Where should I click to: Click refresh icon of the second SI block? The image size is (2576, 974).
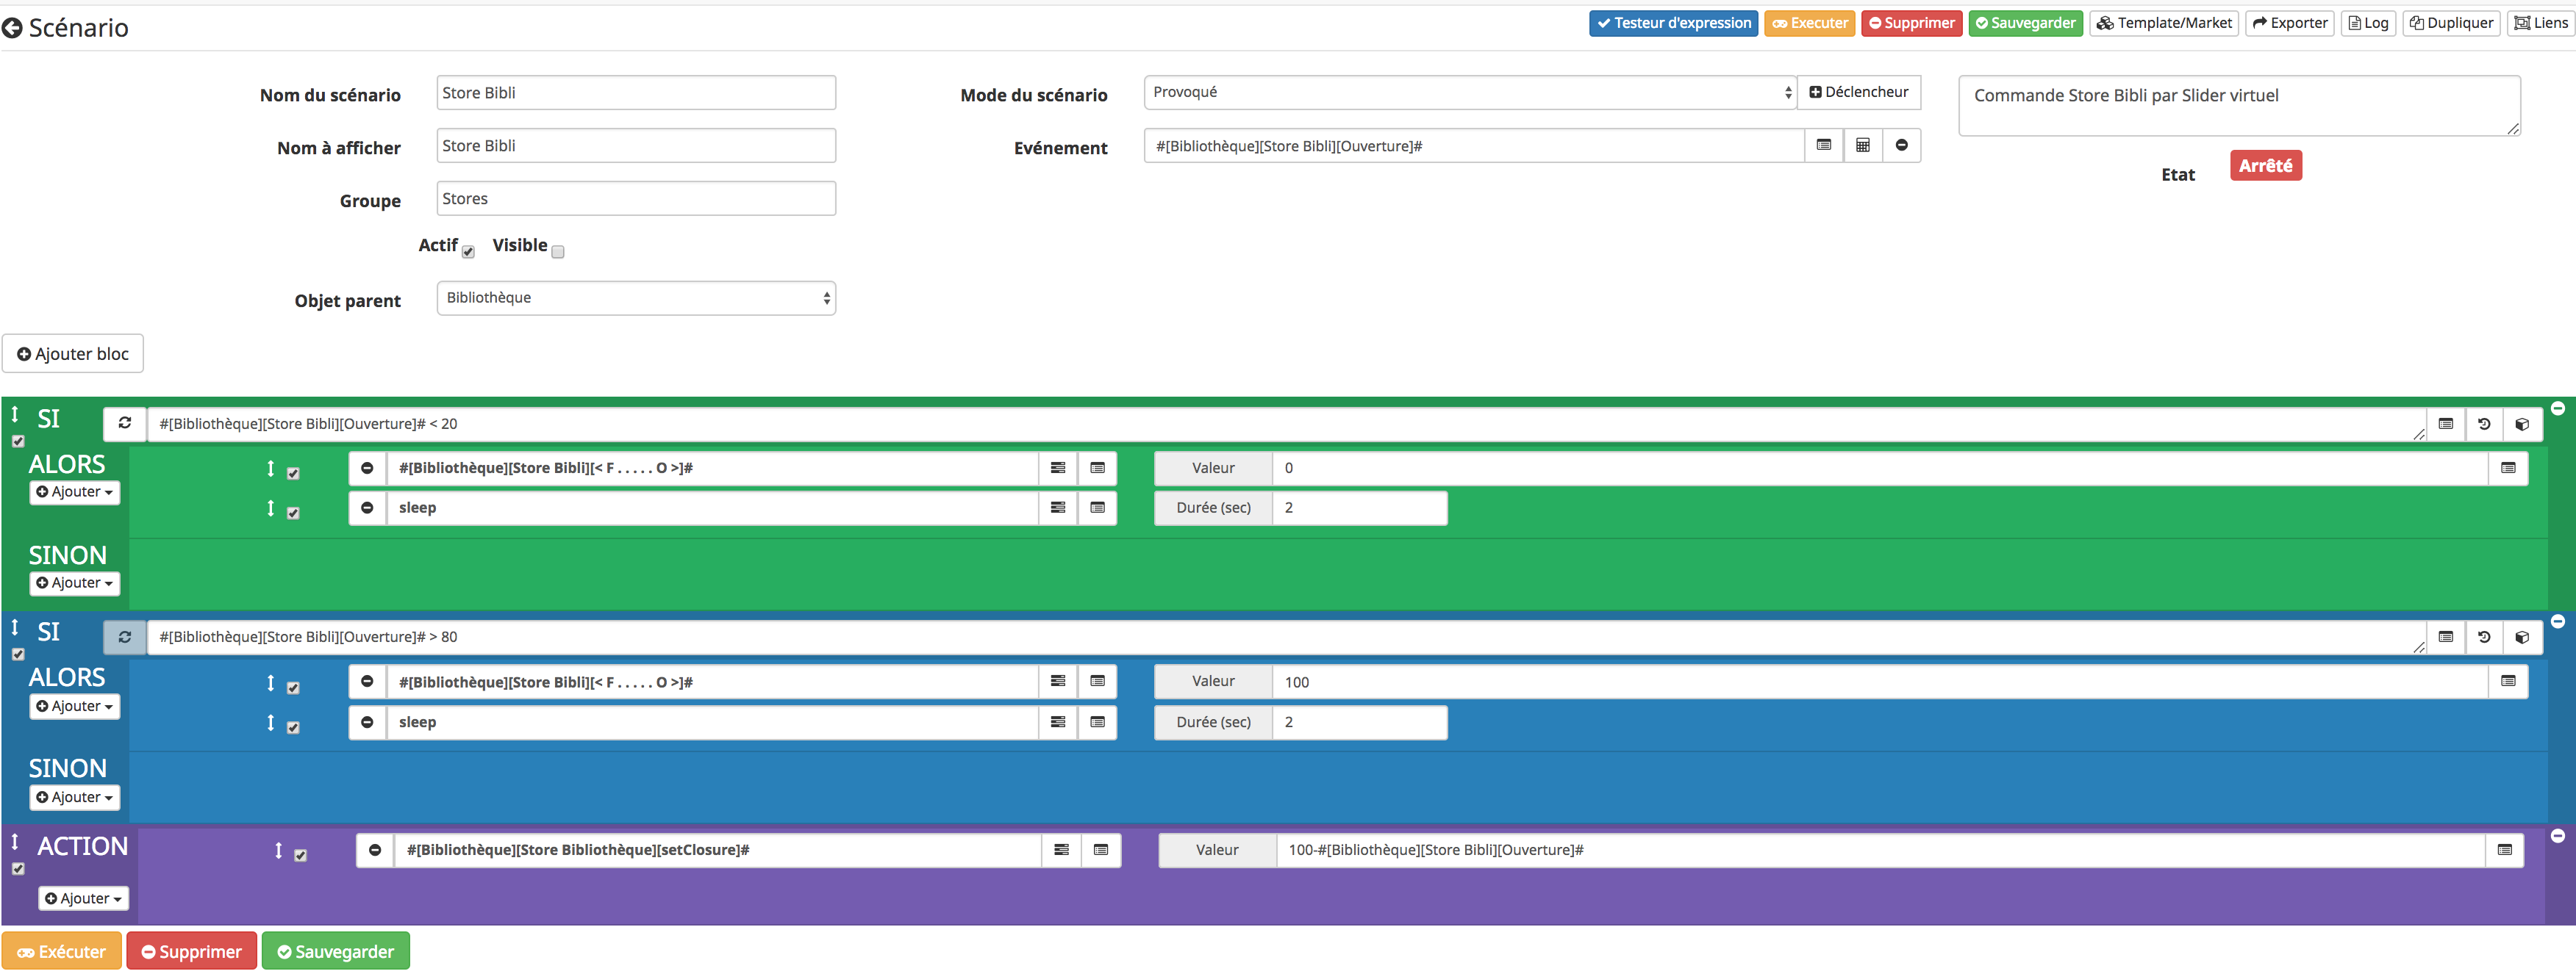click(125, 638)
